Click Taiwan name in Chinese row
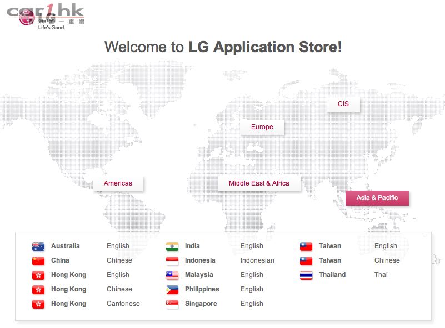This screenshot has width=445, height=328. tap(330, 260)
